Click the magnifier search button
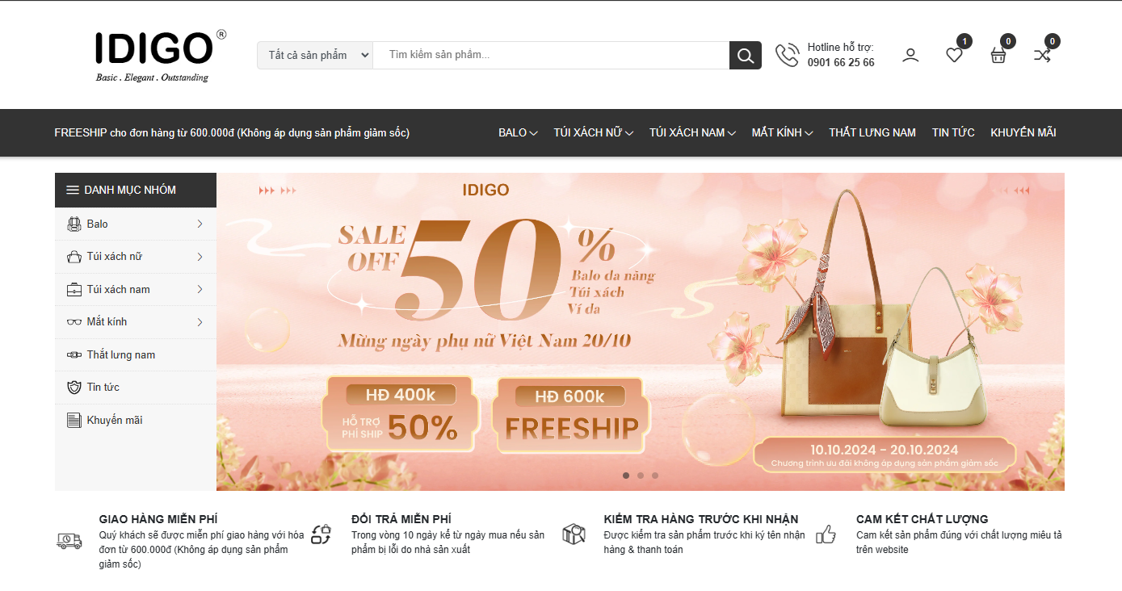 pos(745,56)
